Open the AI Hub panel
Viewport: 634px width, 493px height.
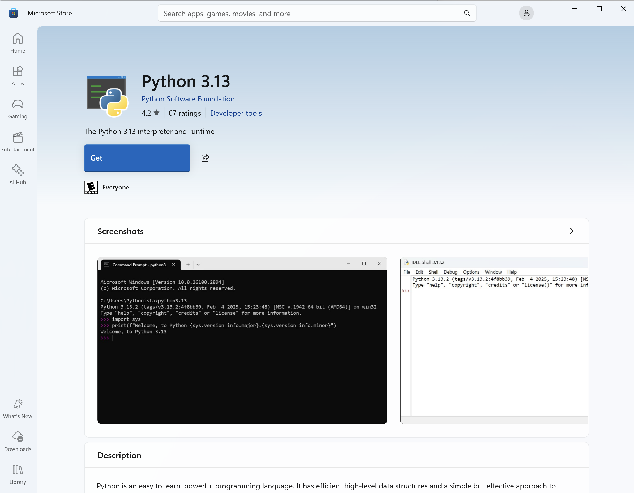pos(18,174)
